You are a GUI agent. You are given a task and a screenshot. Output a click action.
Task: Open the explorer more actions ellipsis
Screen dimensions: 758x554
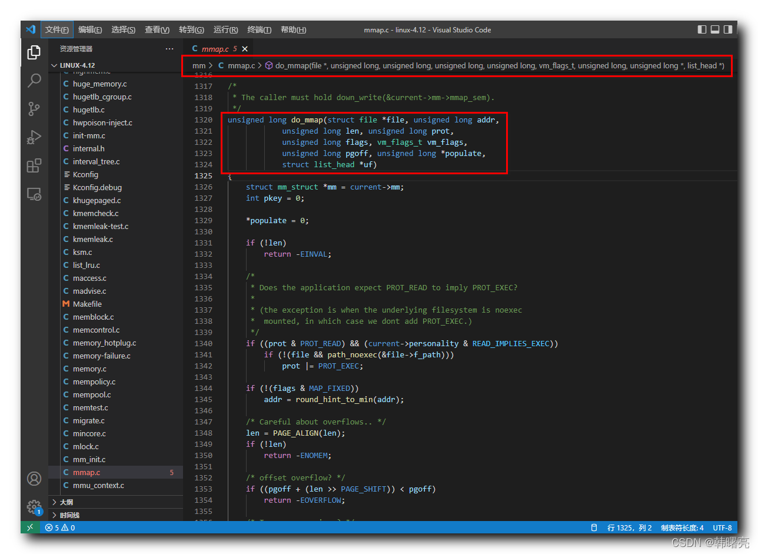click(169, 49)
